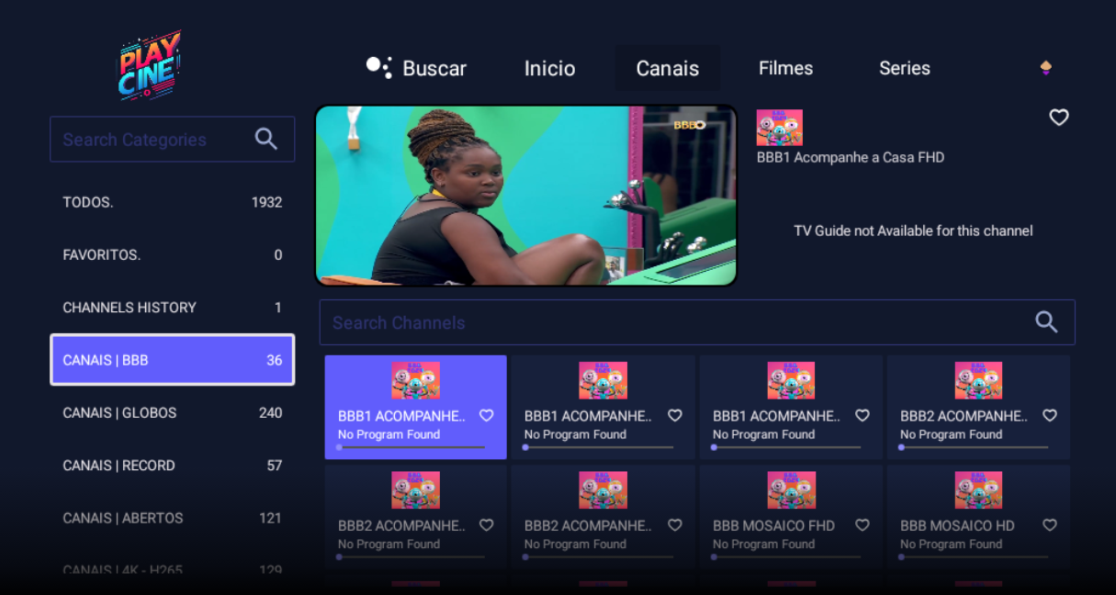Toggle the heart on highlighted BBB1 card

coord(487,416)
